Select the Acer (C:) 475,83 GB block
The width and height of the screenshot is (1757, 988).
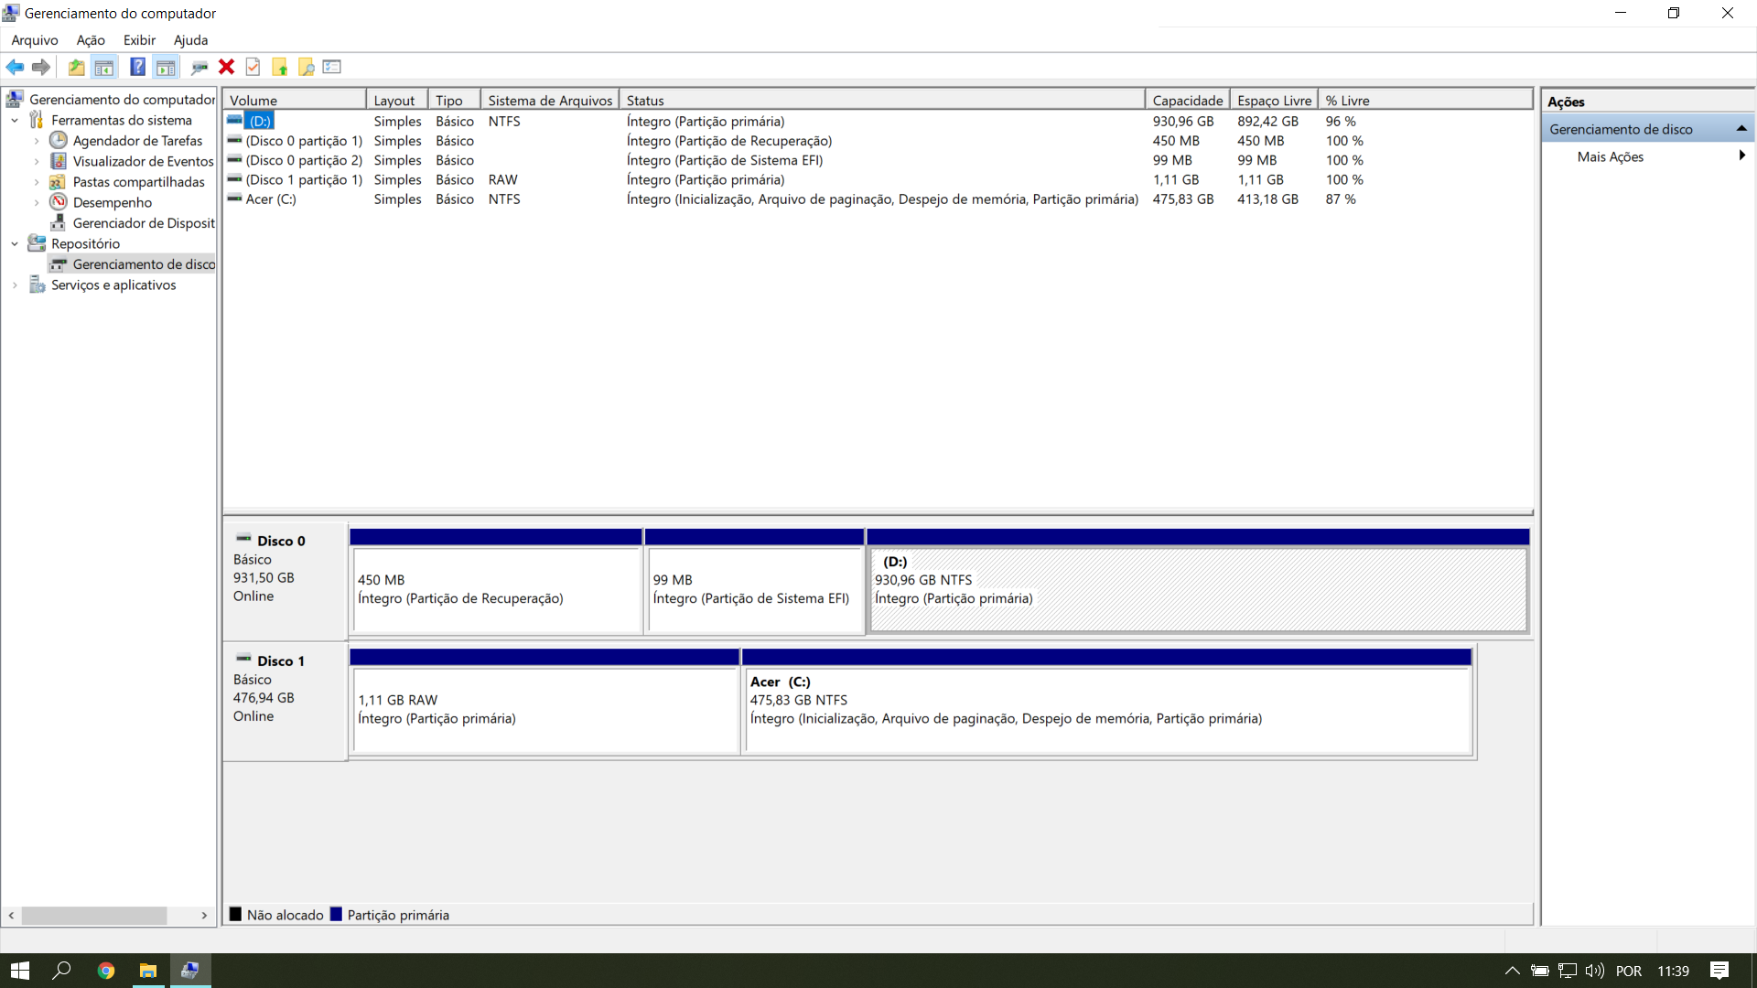1107,709
